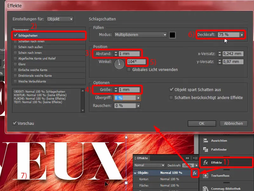This screenshot has width=254, height=191.
Task: Click the x-Versatz 0,242 mm field
Action: pyautogui.click(x=233, y=54)
